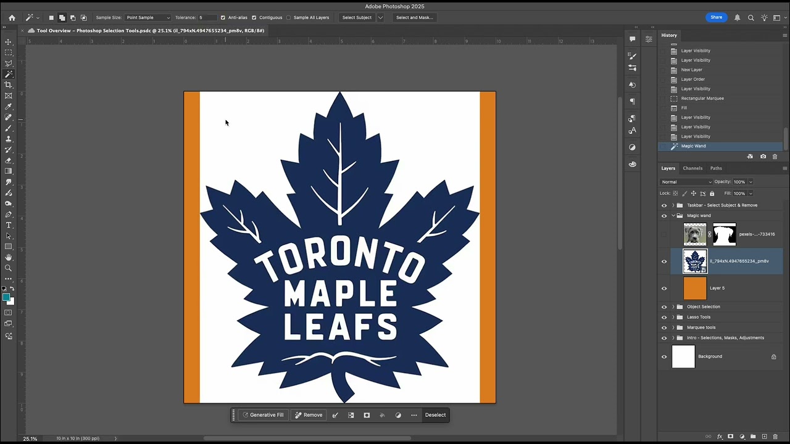Delete current history state trash icon
The width and height of the screenshot is (790, 444).
[775, 157]
